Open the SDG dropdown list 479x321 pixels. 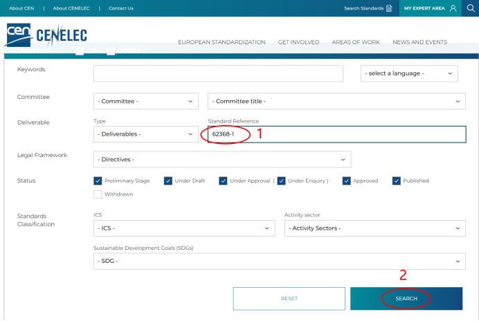(x=279, y=261)
